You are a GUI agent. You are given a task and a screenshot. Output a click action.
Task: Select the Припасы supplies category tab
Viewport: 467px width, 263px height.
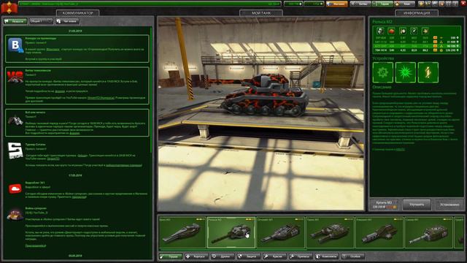tap(301, 256)
